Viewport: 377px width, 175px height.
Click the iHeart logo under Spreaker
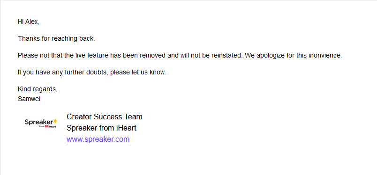pos(50,126)
